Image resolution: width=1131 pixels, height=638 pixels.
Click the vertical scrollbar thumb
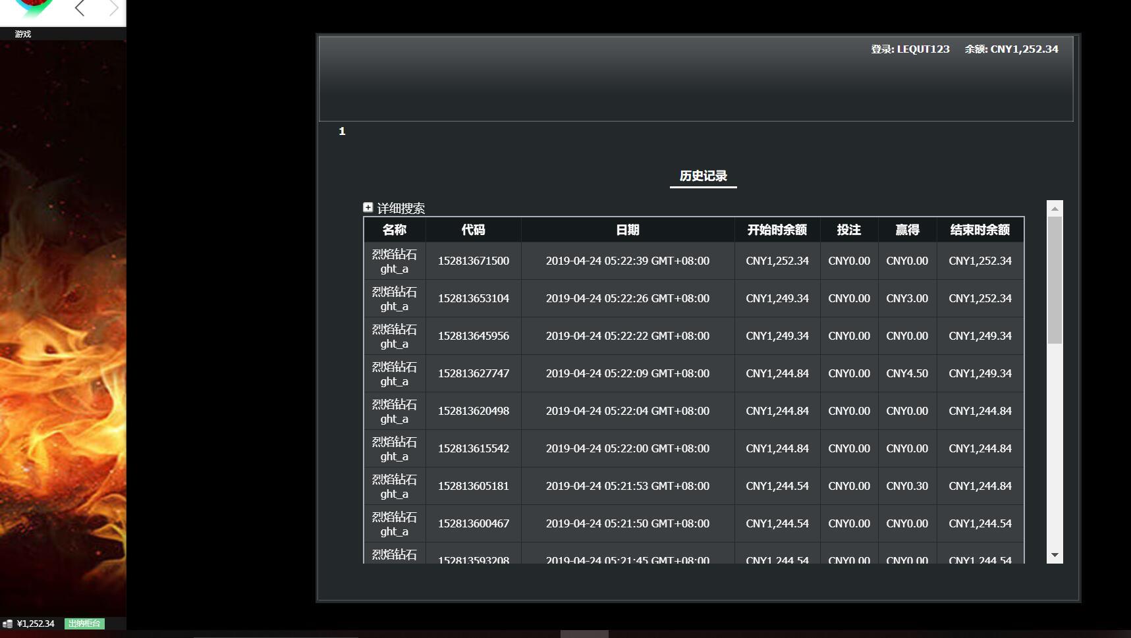(x=1055, y=280)
